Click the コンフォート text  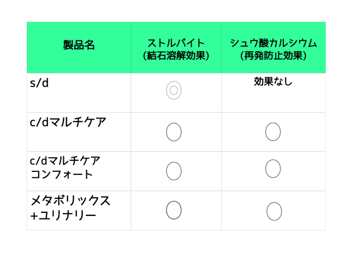coord(62,174)
